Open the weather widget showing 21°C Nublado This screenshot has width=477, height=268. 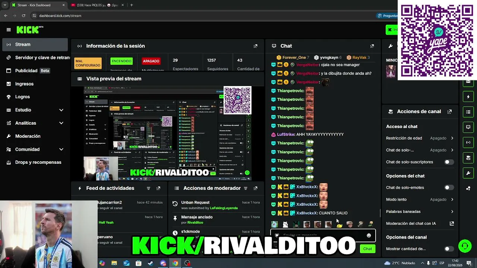tap(400, 263)
